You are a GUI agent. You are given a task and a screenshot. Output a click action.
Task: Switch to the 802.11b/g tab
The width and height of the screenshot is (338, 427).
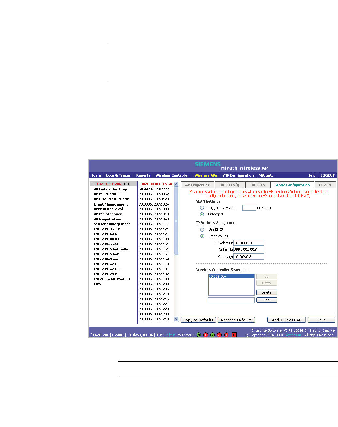[230, 185]
